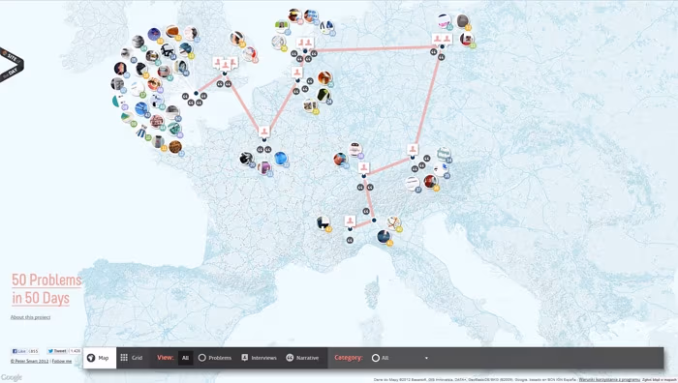Open the single interview marker below the Netherlands pair
678x383 pixels.
(297, 73)
